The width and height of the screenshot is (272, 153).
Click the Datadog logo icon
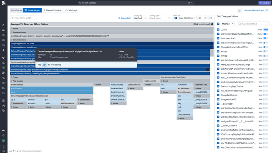(x=3, y=3)
